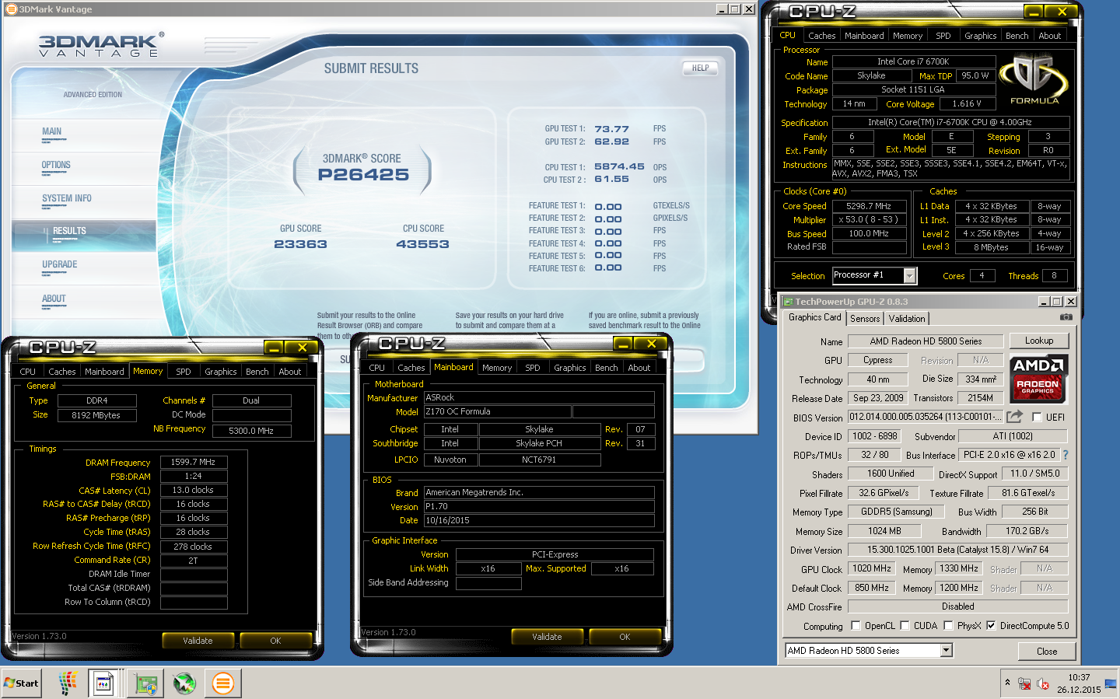This screenshot has height=699, width=1120.
Task: Open the Windows Start button
Action: point(21,683)
